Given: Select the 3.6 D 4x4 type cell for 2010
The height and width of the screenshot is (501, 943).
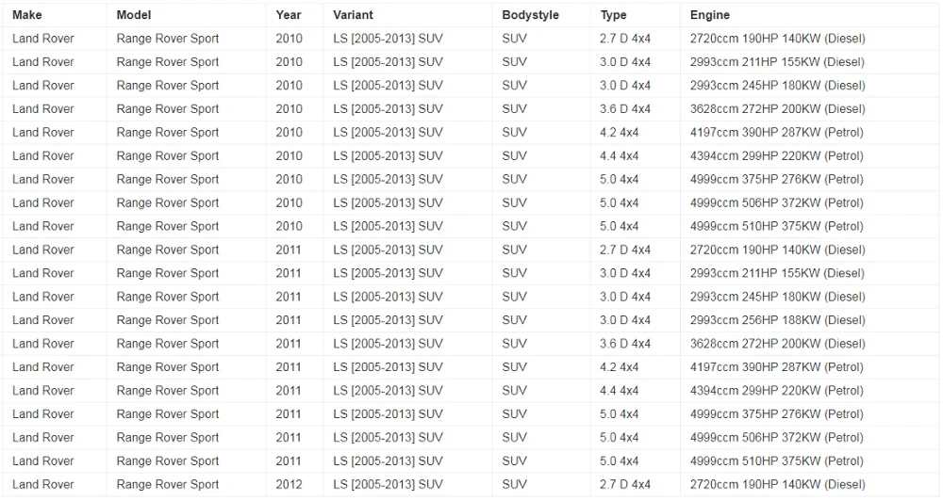Looking at the screenshot, I should tap(625, 109).
